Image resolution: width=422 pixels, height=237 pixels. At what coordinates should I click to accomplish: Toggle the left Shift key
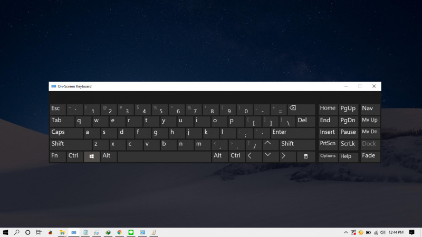click(x=71, y=144)
